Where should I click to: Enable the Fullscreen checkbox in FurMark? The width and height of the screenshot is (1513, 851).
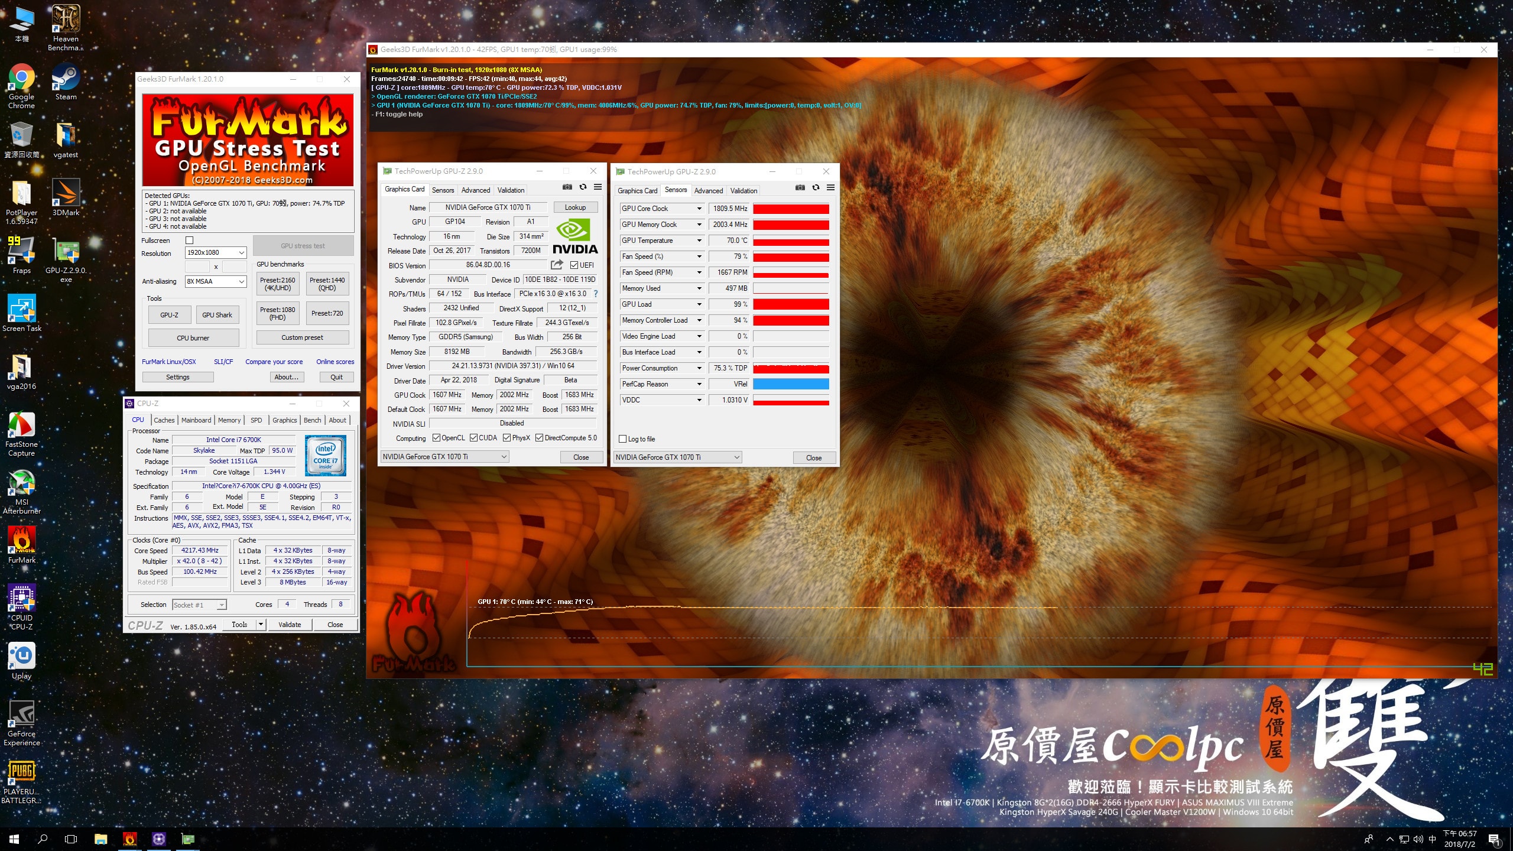coord(189,240)
